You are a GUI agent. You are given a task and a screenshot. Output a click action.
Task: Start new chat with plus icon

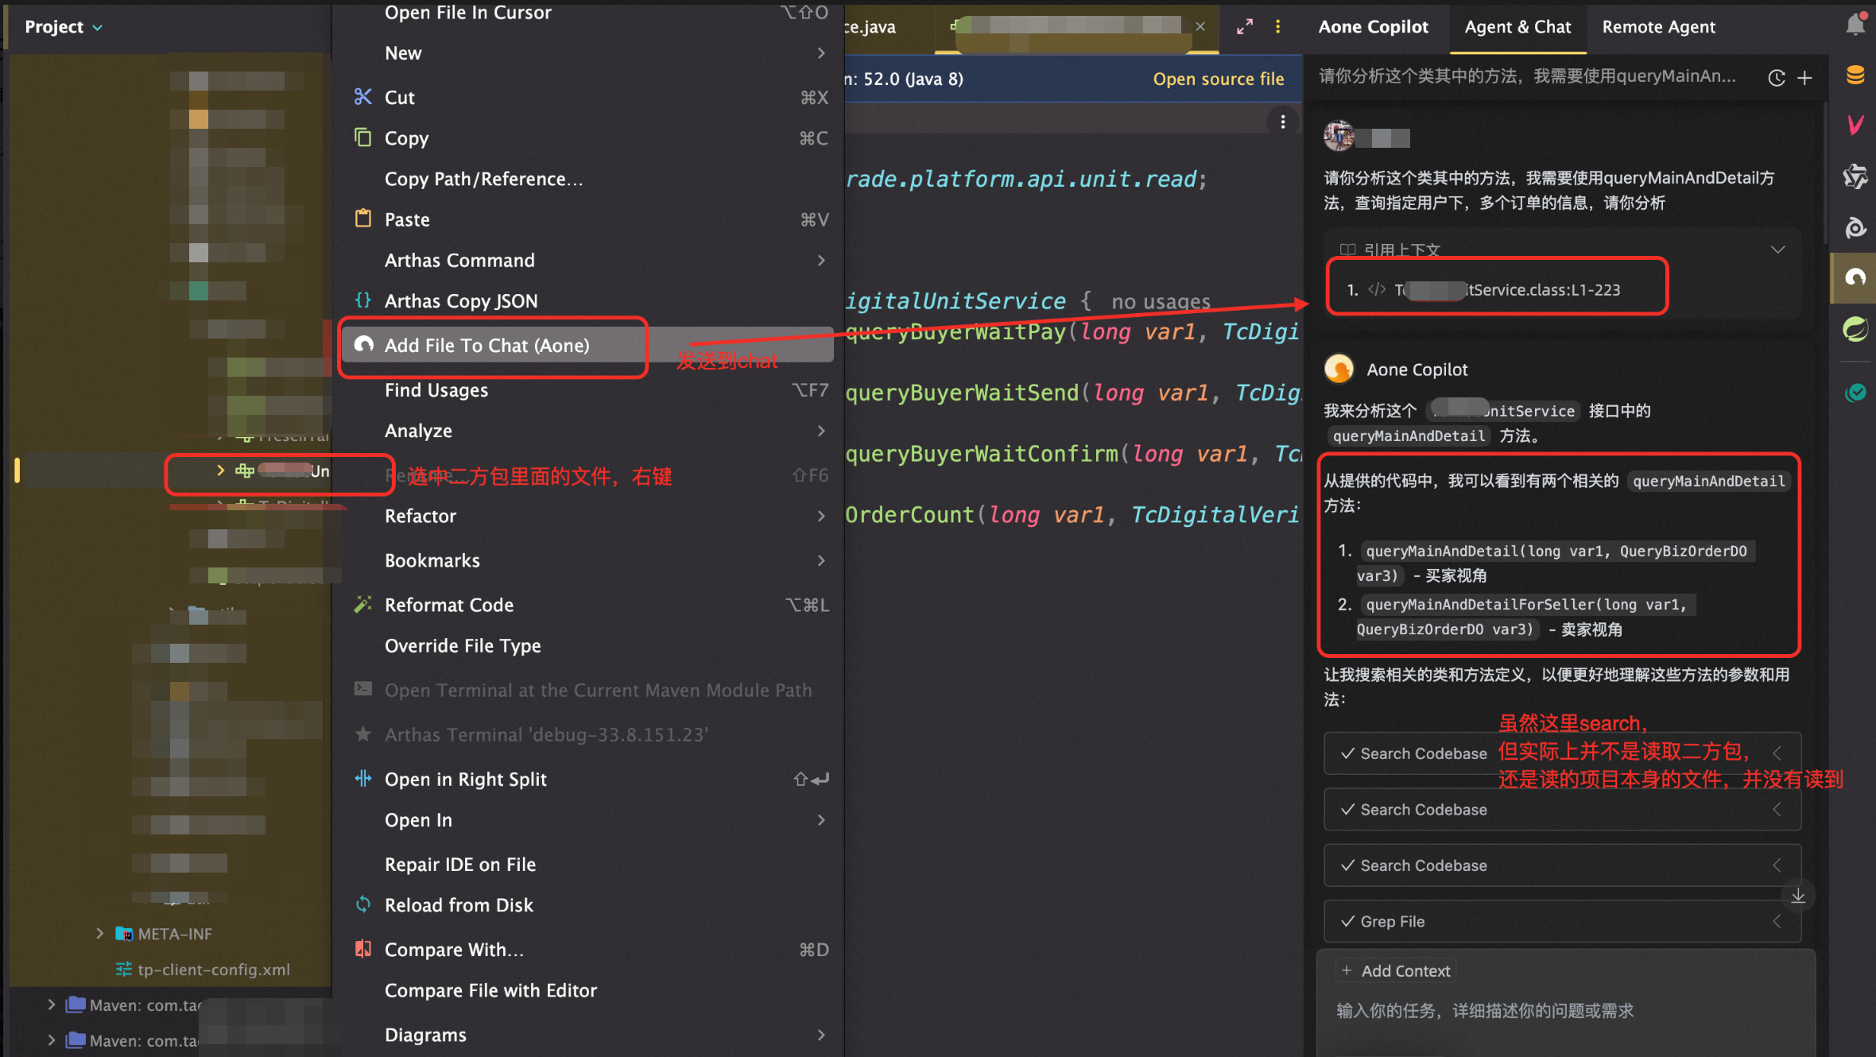tap(1805, 78)
